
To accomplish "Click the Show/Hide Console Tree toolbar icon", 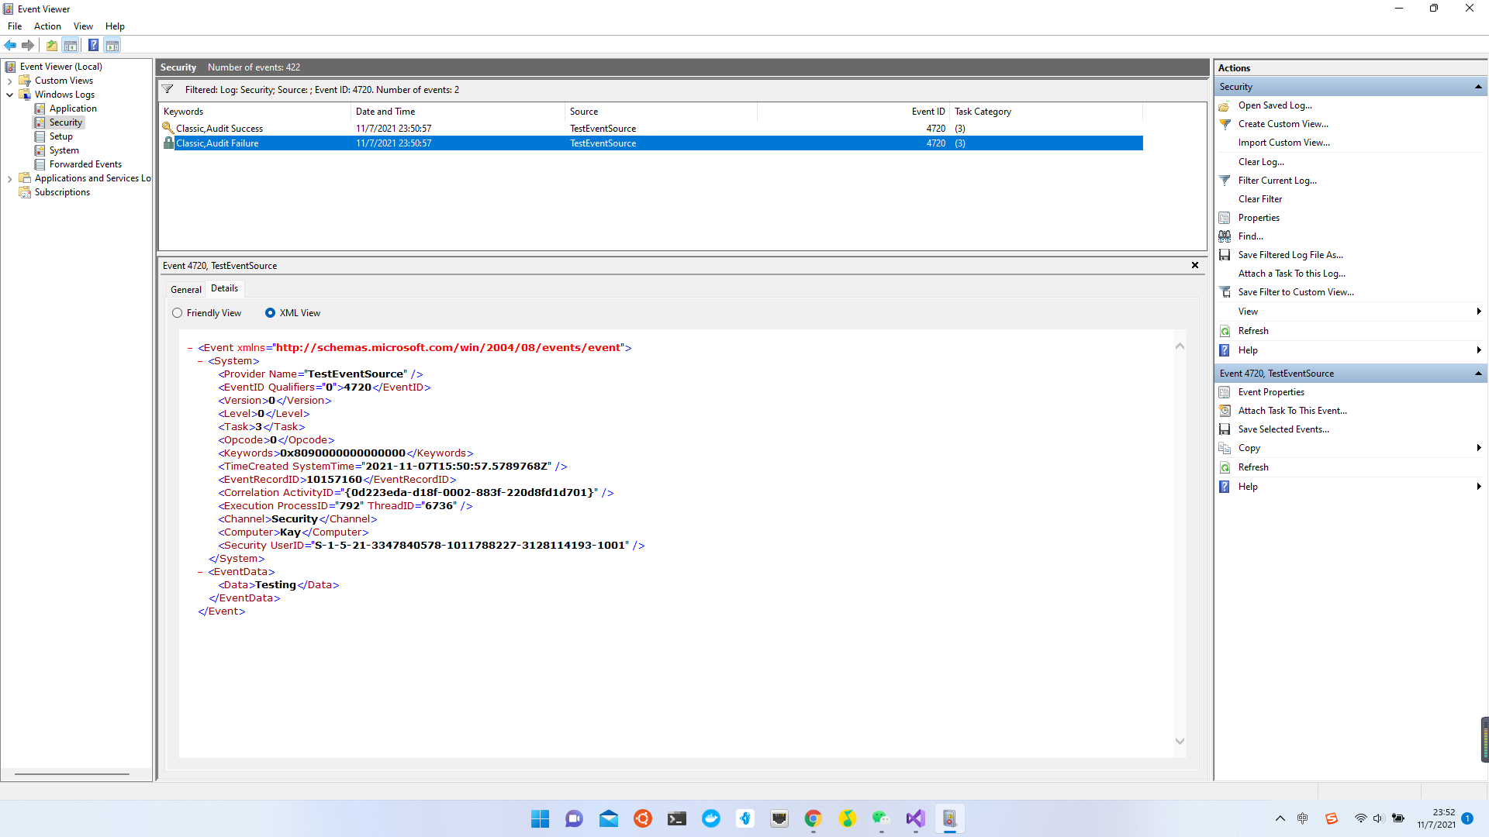I will [x=71, y=45].
